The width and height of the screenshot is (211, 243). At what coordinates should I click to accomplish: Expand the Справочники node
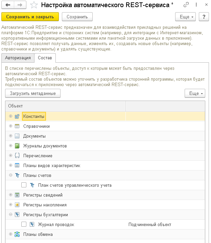10,126
